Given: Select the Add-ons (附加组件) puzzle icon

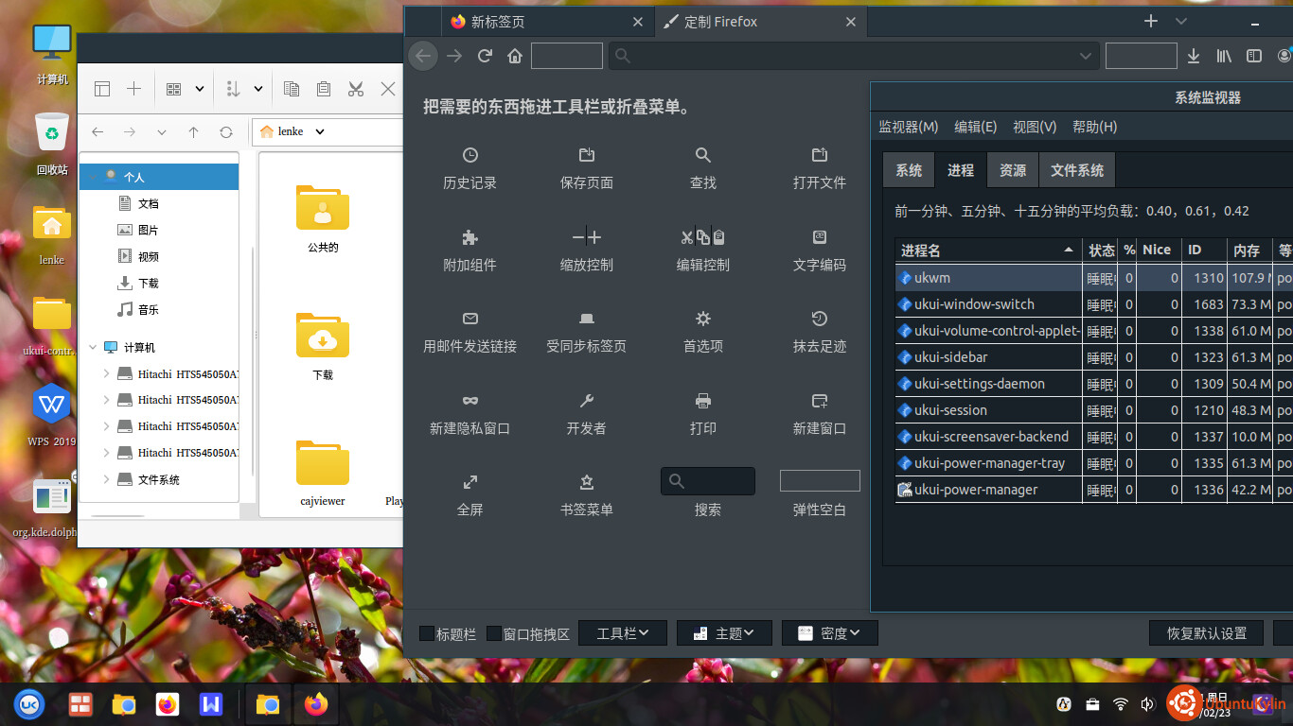Looking at the screenshot, I should click(469, 237).
